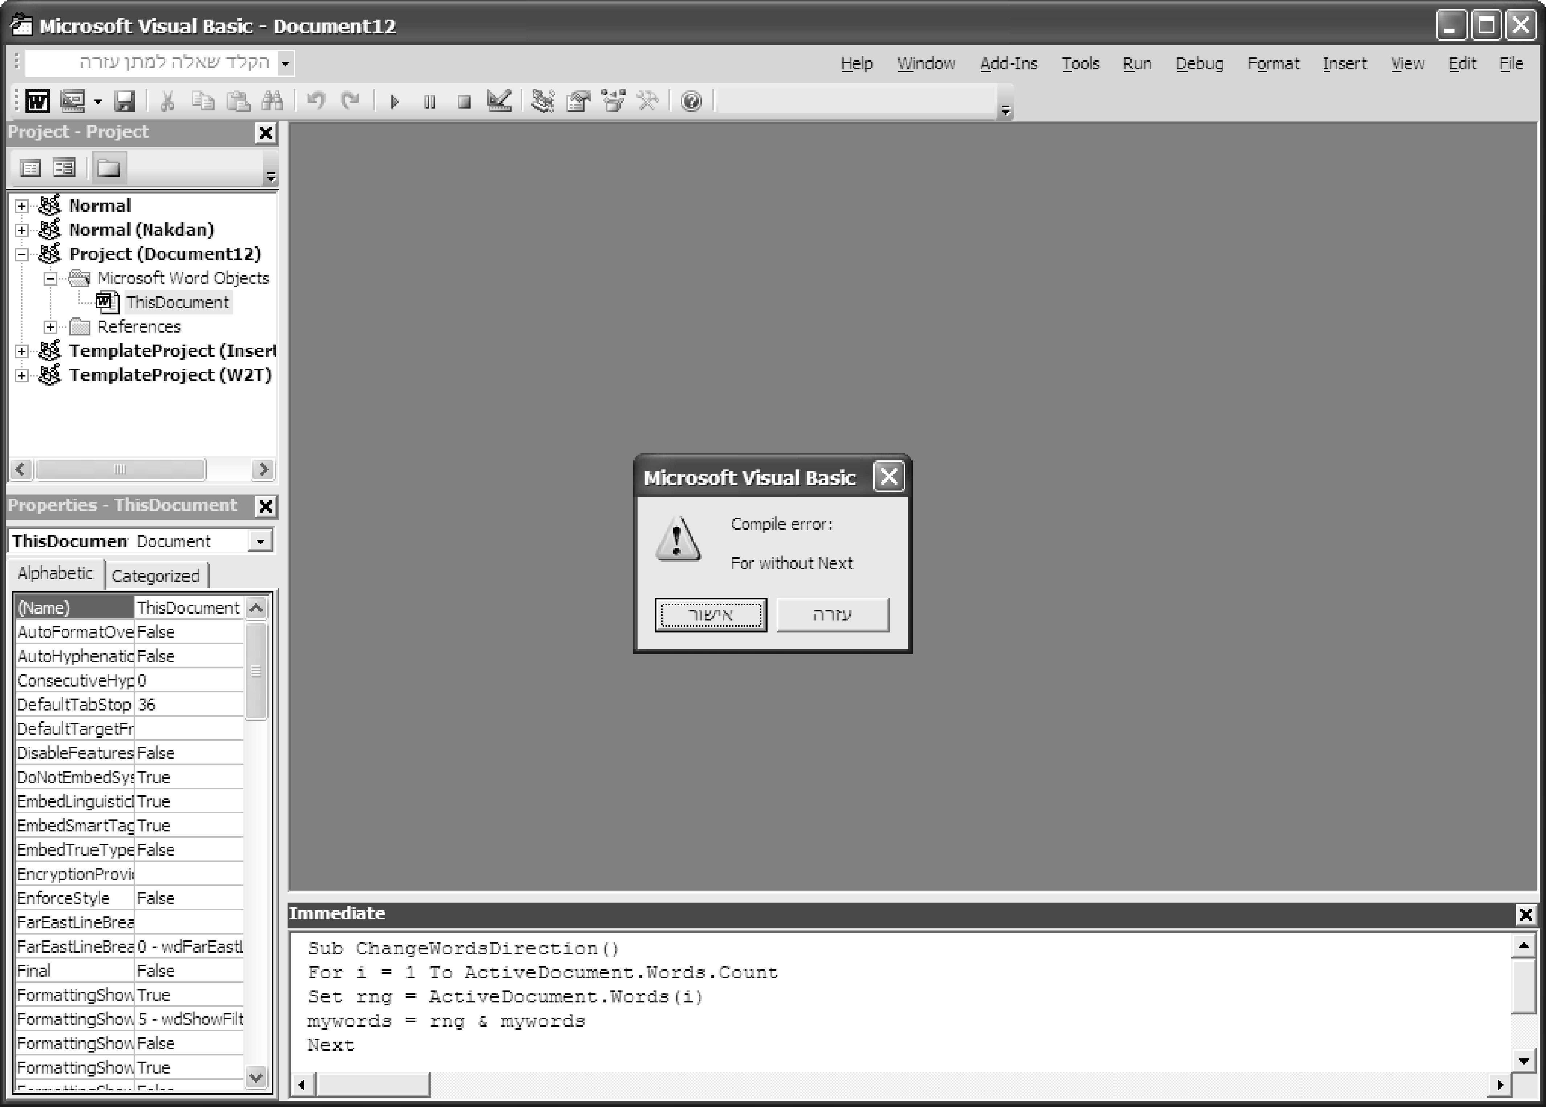The width and height of the screenshot is (1546, 1107).
Task: Click the Save toolbar icon
Action: pos(125,102)
